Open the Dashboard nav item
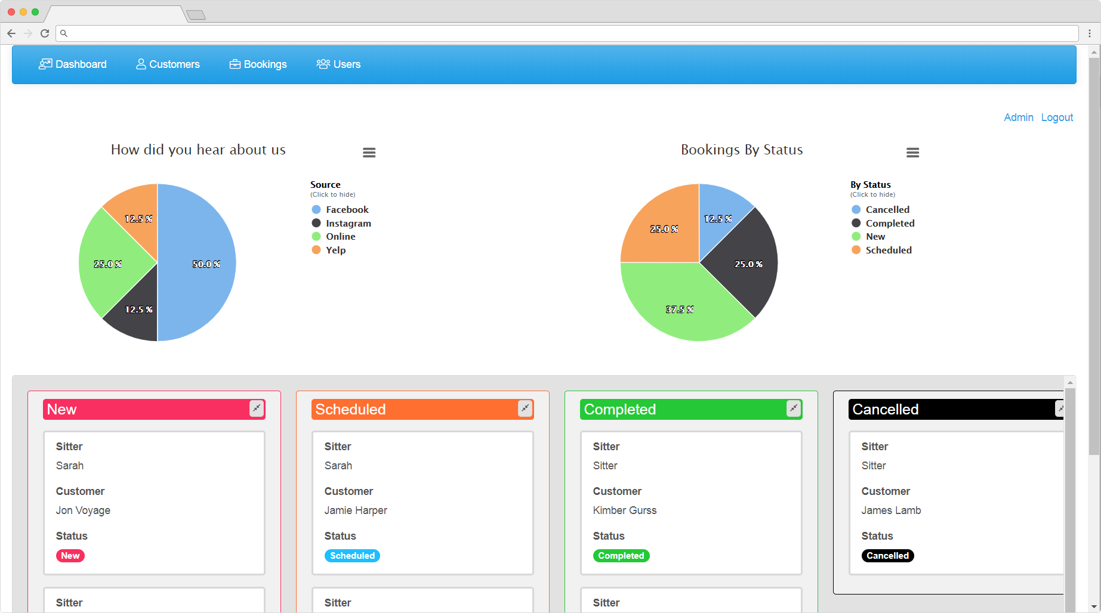 73,64
